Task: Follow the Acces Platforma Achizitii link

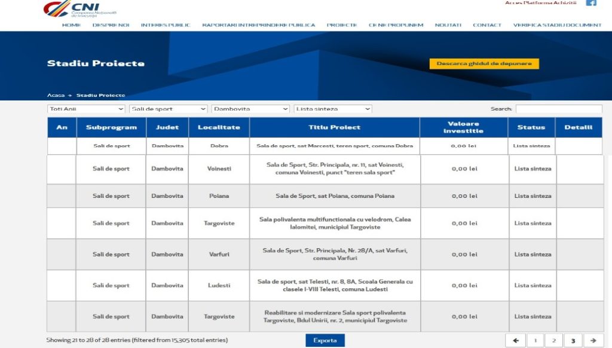Action: point(540,3)
